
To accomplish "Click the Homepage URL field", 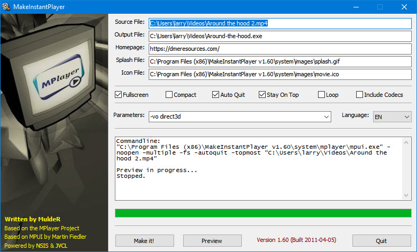I will (x=279, y=49).
